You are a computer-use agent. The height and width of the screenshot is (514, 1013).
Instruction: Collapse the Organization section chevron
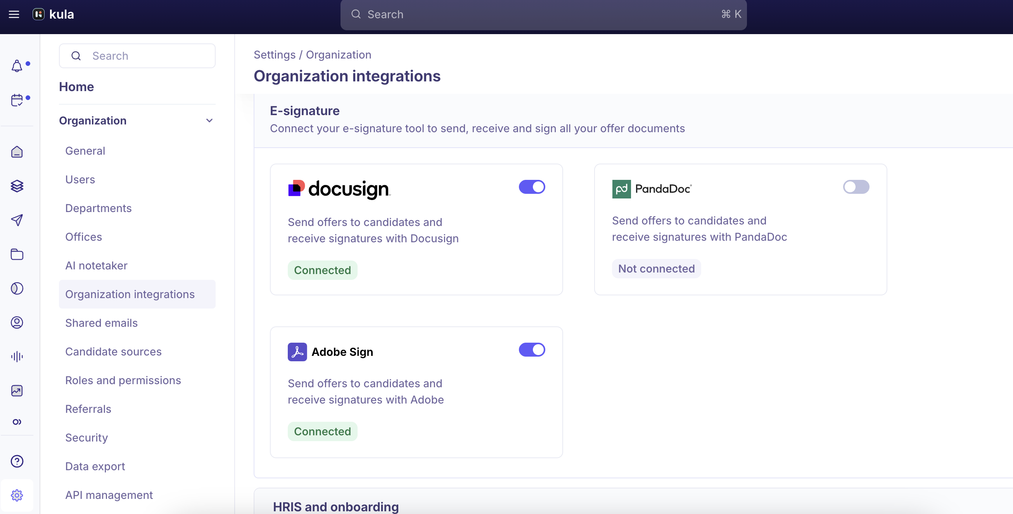[x=209, y=121]
